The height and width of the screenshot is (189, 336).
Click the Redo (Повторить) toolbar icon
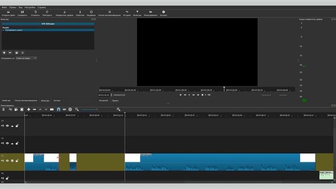pyautogui.click(x=47, y=12)
